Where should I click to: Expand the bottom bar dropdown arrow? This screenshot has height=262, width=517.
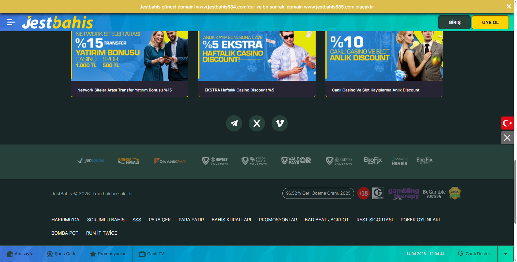[x=506, y=254]
